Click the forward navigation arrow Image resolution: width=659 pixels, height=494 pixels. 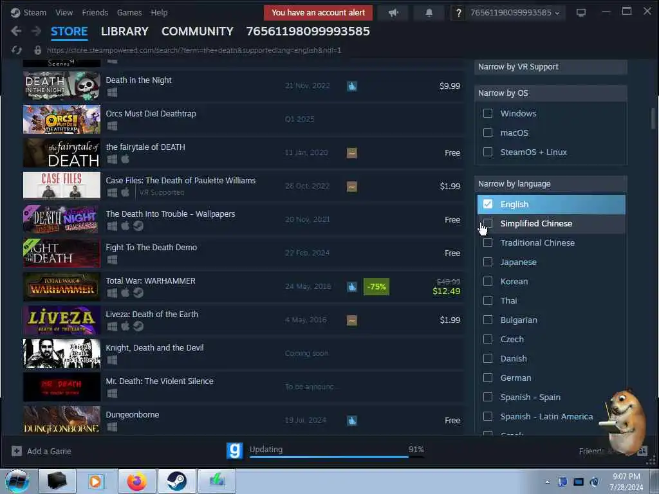click(x=37, y=31)
